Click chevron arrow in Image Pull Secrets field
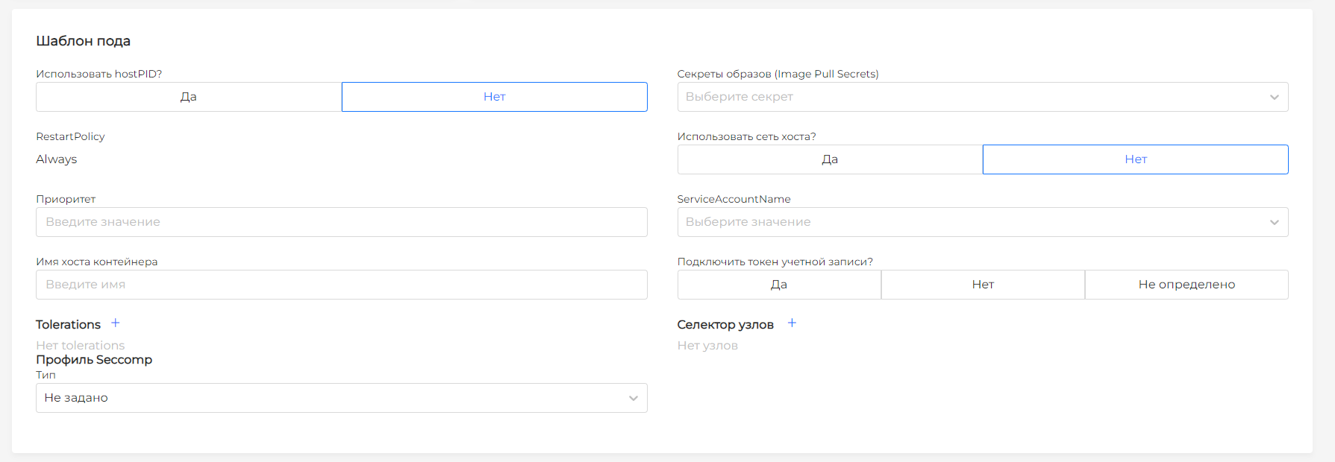 coord(1274,97)
